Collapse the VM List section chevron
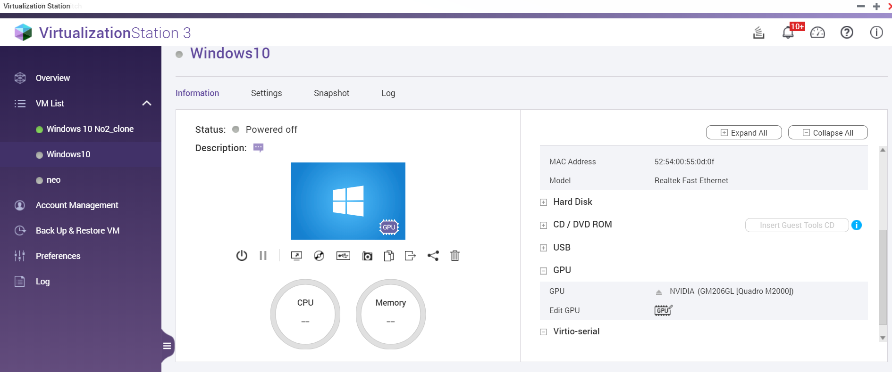Viewport: 892px width, 372px height. 147,103
